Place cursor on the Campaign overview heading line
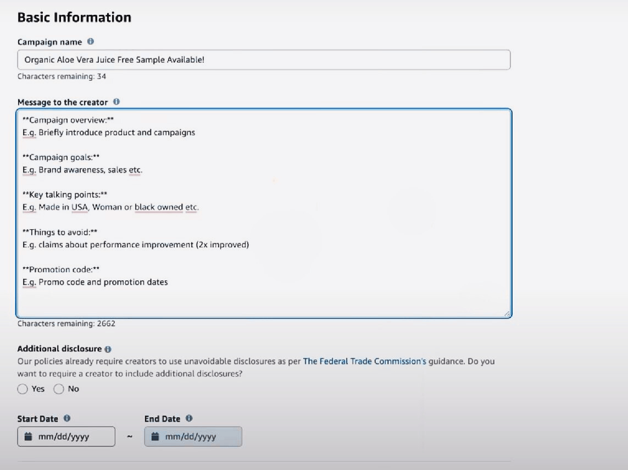 (68, 120)
